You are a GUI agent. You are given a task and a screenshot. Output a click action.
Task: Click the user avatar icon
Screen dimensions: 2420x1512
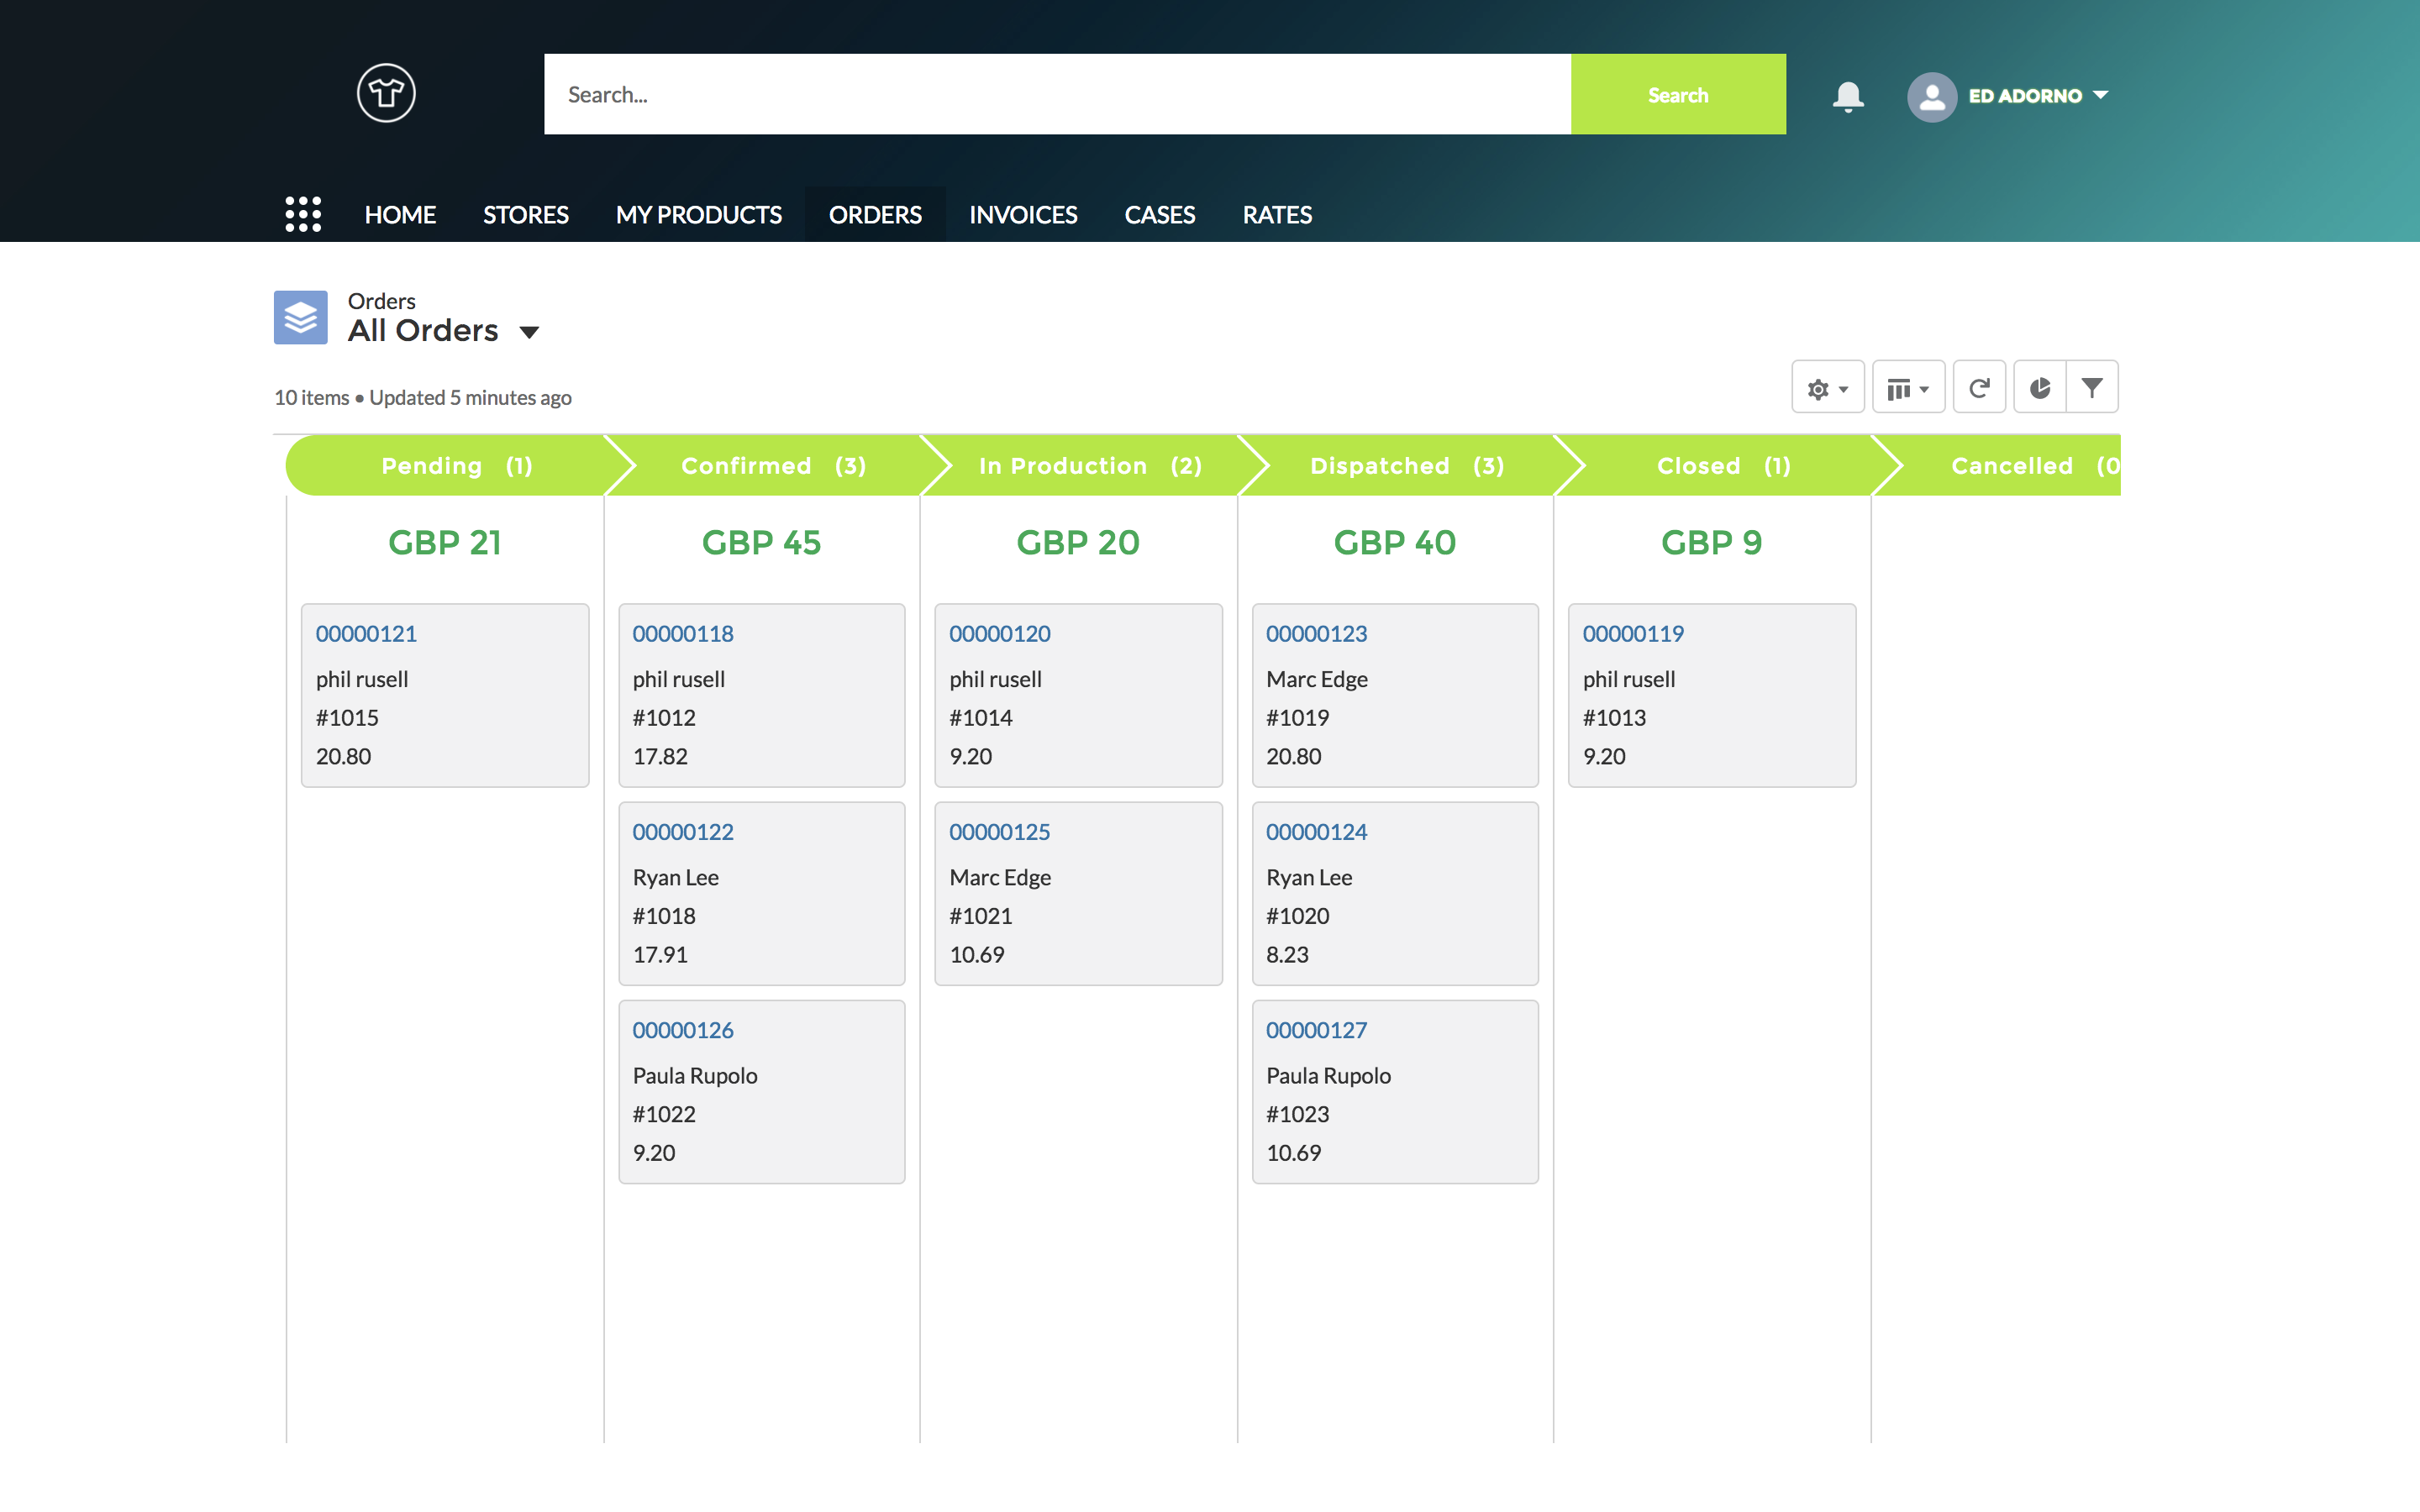coord(1931,96)
